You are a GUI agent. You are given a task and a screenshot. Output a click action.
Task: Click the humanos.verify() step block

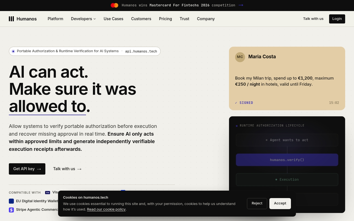click(x=287, y=160)
